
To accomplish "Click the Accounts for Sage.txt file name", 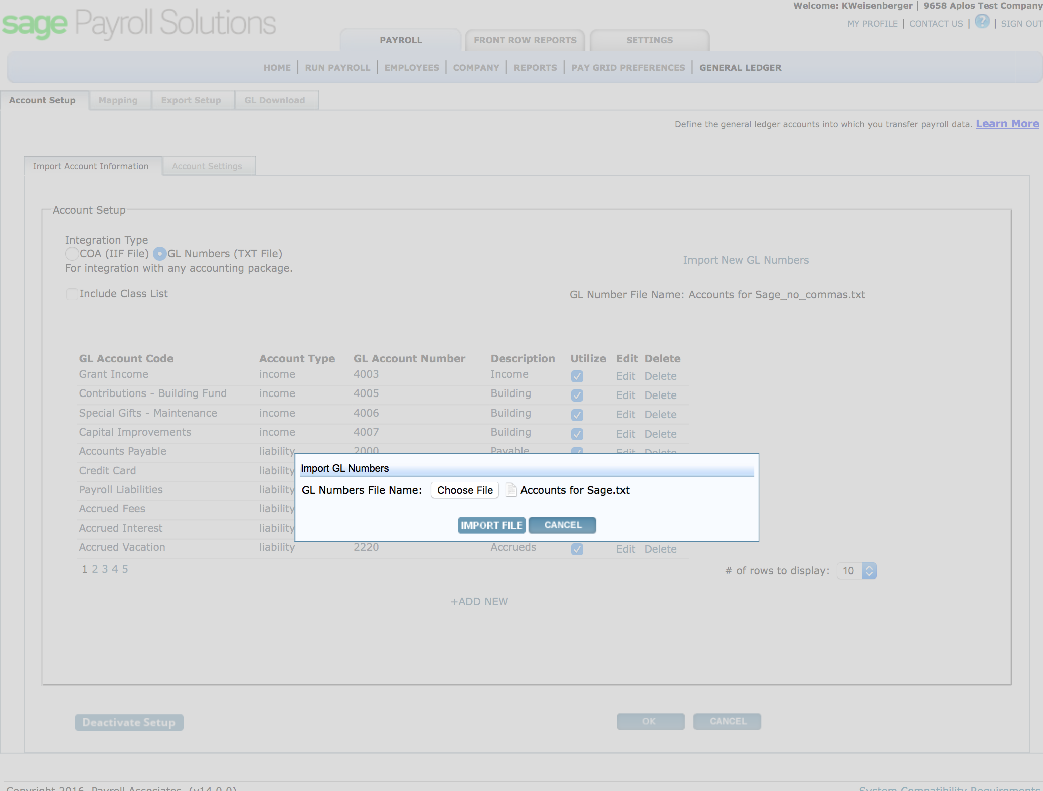I will click(x=575, y=490).
